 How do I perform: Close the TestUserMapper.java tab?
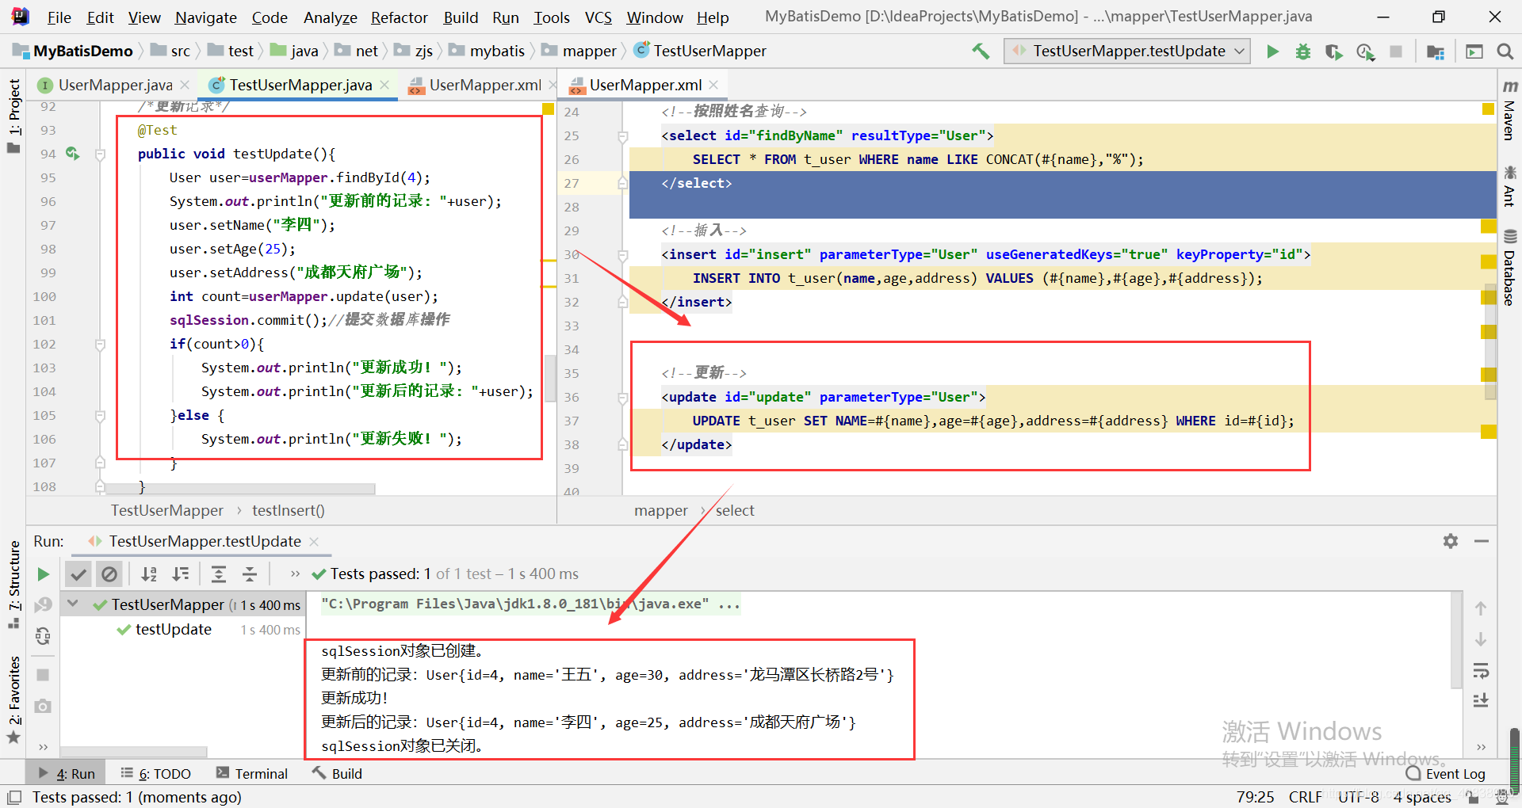(385, 85)
